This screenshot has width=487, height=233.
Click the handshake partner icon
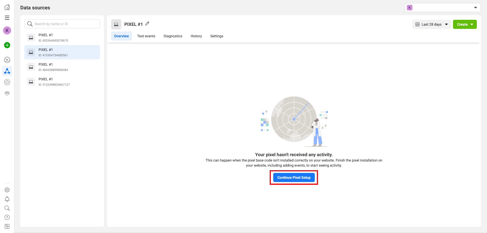click(7, 93)
